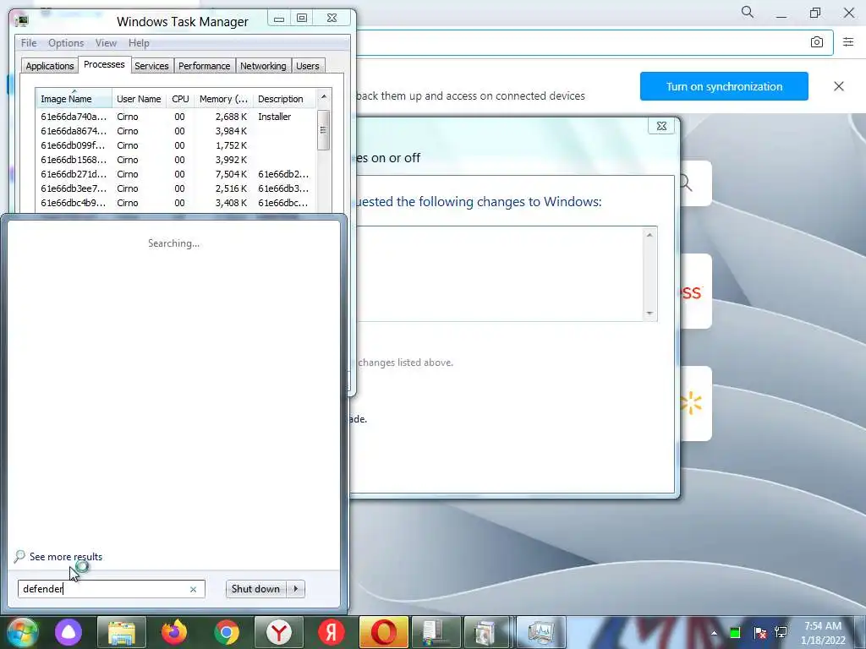
Task: Clear the 'defender' search text
Action: (194, 589)
